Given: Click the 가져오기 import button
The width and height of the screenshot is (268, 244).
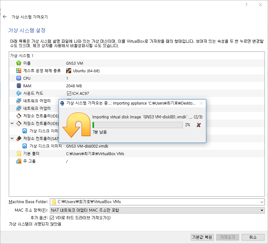Looking at the screenshot, I should tap(228, 237).
